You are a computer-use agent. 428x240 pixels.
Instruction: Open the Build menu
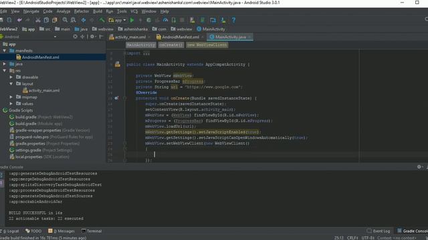98,11
